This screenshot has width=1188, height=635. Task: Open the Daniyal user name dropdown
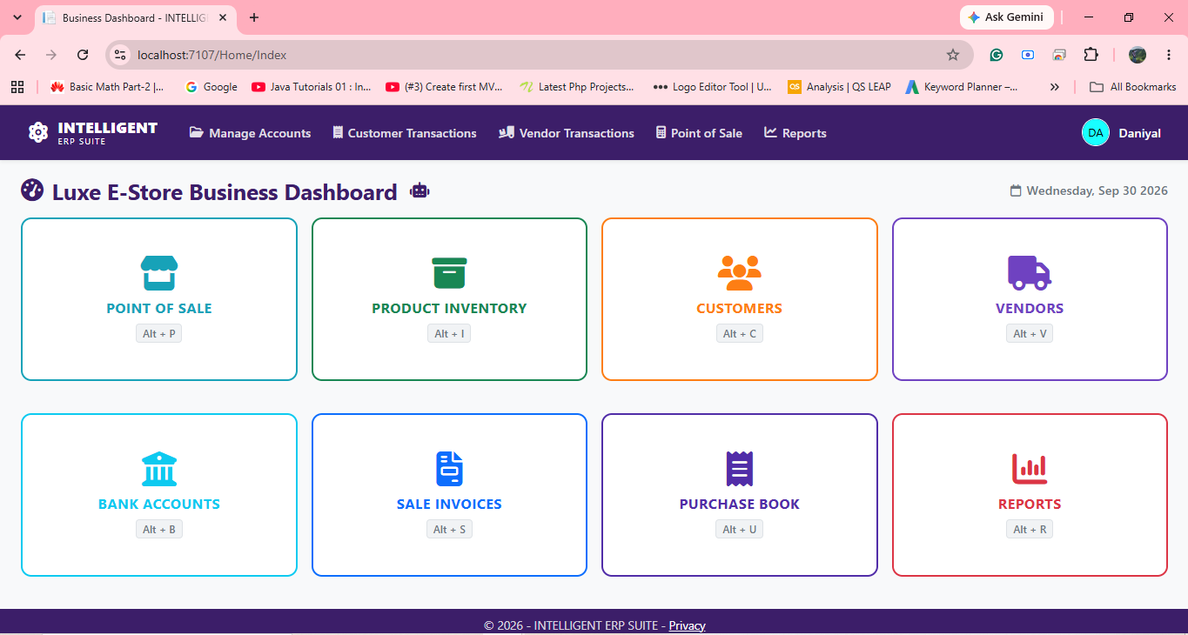(x=1138, y=133)
